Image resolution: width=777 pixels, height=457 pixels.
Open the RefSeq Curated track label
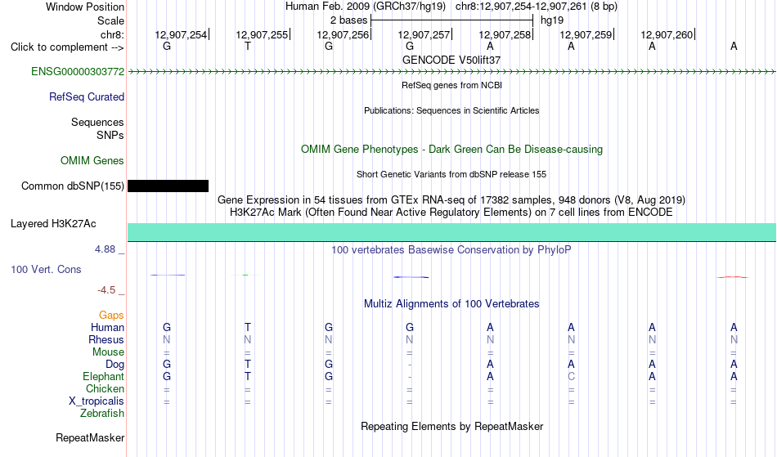[87, 97]
